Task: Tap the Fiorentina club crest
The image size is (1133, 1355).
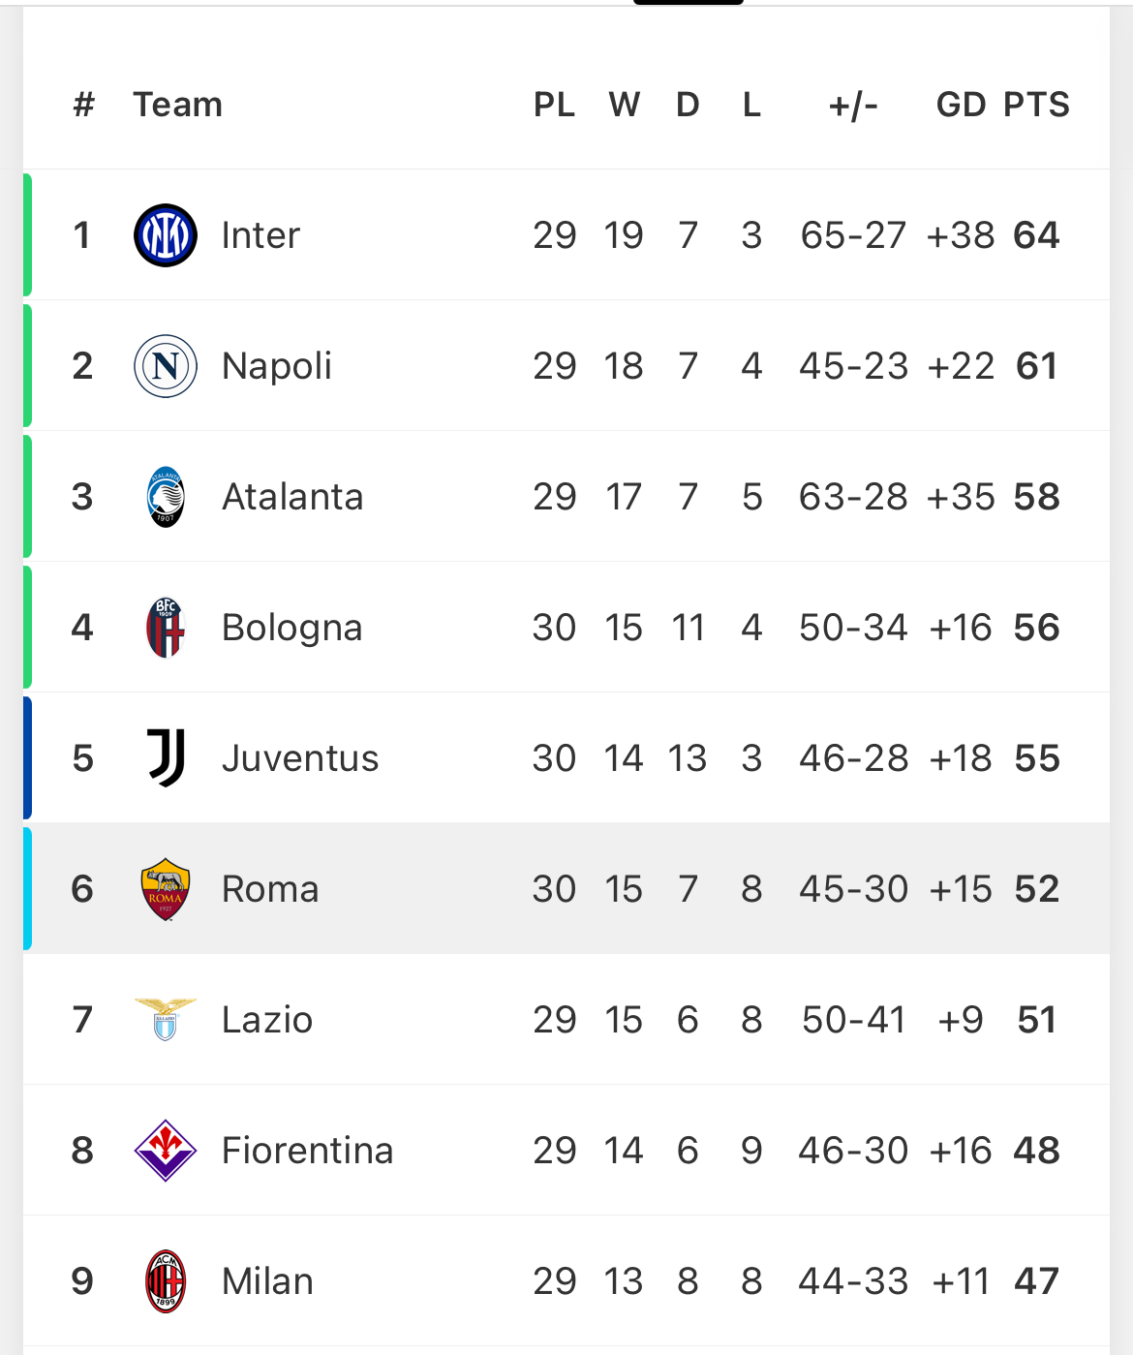Action: pos(166,1151)
